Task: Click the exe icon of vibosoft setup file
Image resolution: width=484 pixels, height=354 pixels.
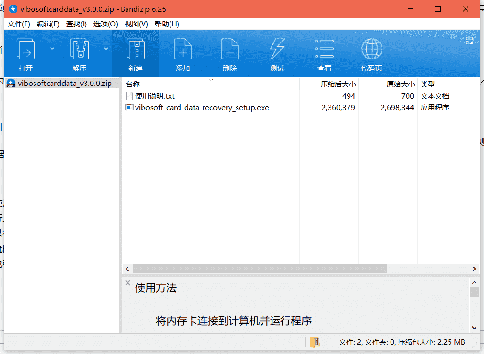Action: (129, 108)
